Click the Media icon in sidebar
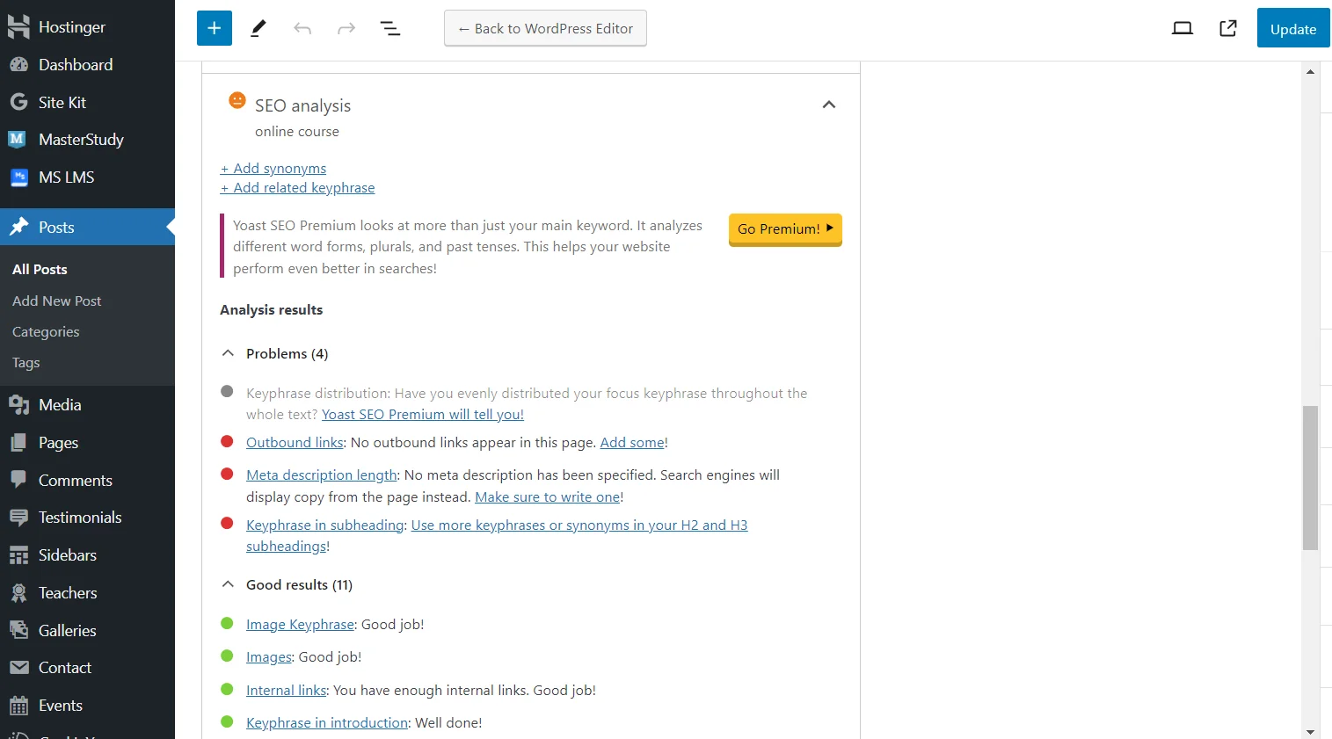This screenshot has width=1332, height=739. (18, 405)
